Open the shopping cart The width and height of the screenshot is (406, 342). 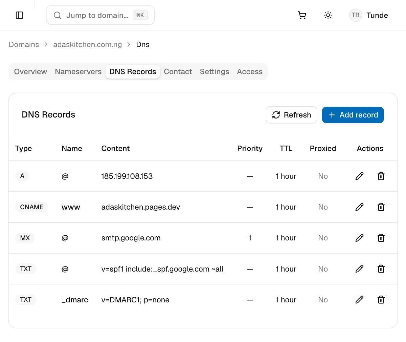(x=302, y=15)
